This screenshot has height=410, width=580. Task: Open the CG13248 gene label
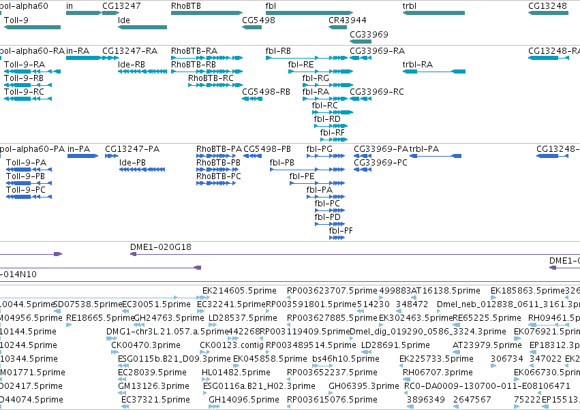pyautogui.click(x=547, y=6)
